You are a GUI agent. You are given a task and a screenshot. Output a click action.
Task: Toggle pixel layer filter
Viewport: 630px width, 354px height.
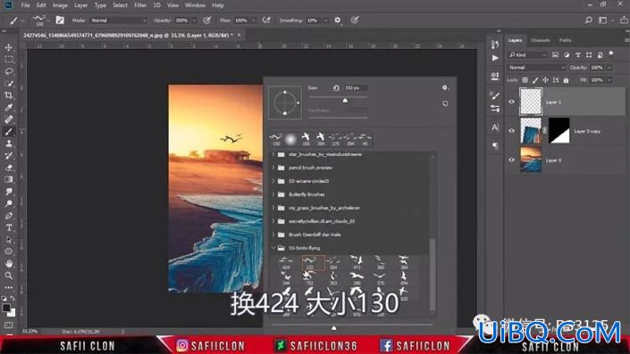pyautogui.click(x=555, y=54)
